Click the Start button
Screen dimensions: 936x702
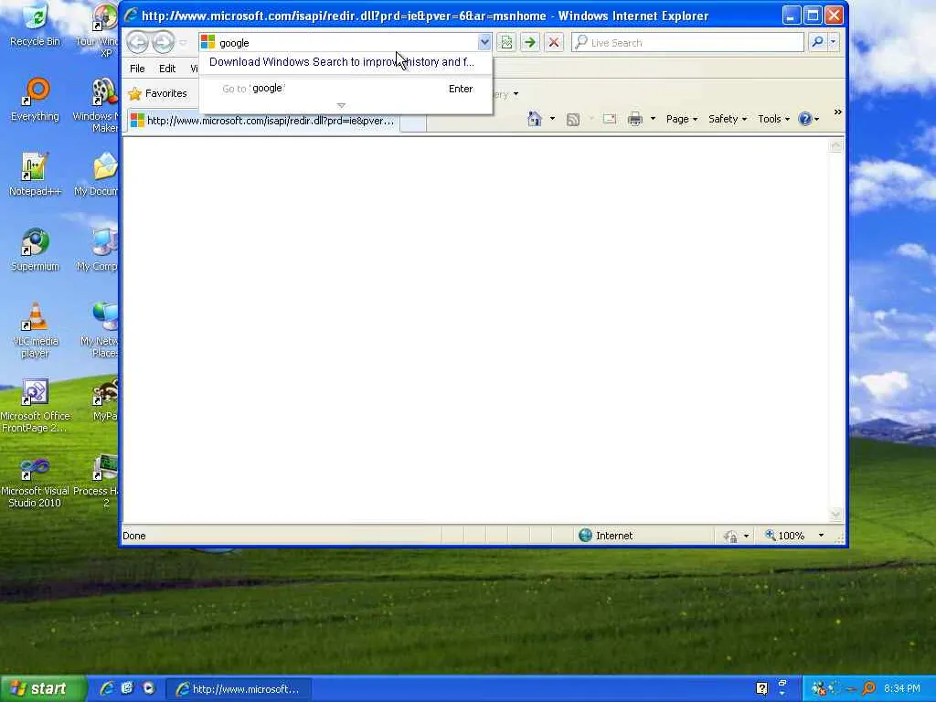point(44,688)
